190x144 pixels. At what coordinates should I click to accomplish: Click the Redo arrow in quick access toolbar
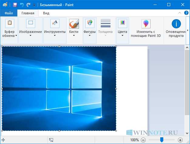tap(28, 5)
